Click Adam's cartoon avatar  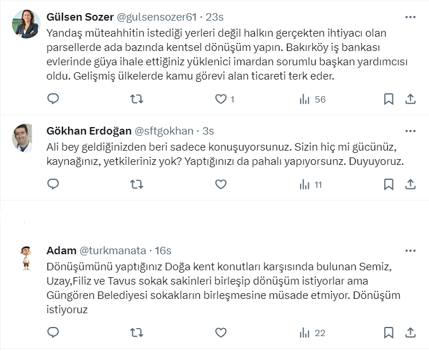25,258
